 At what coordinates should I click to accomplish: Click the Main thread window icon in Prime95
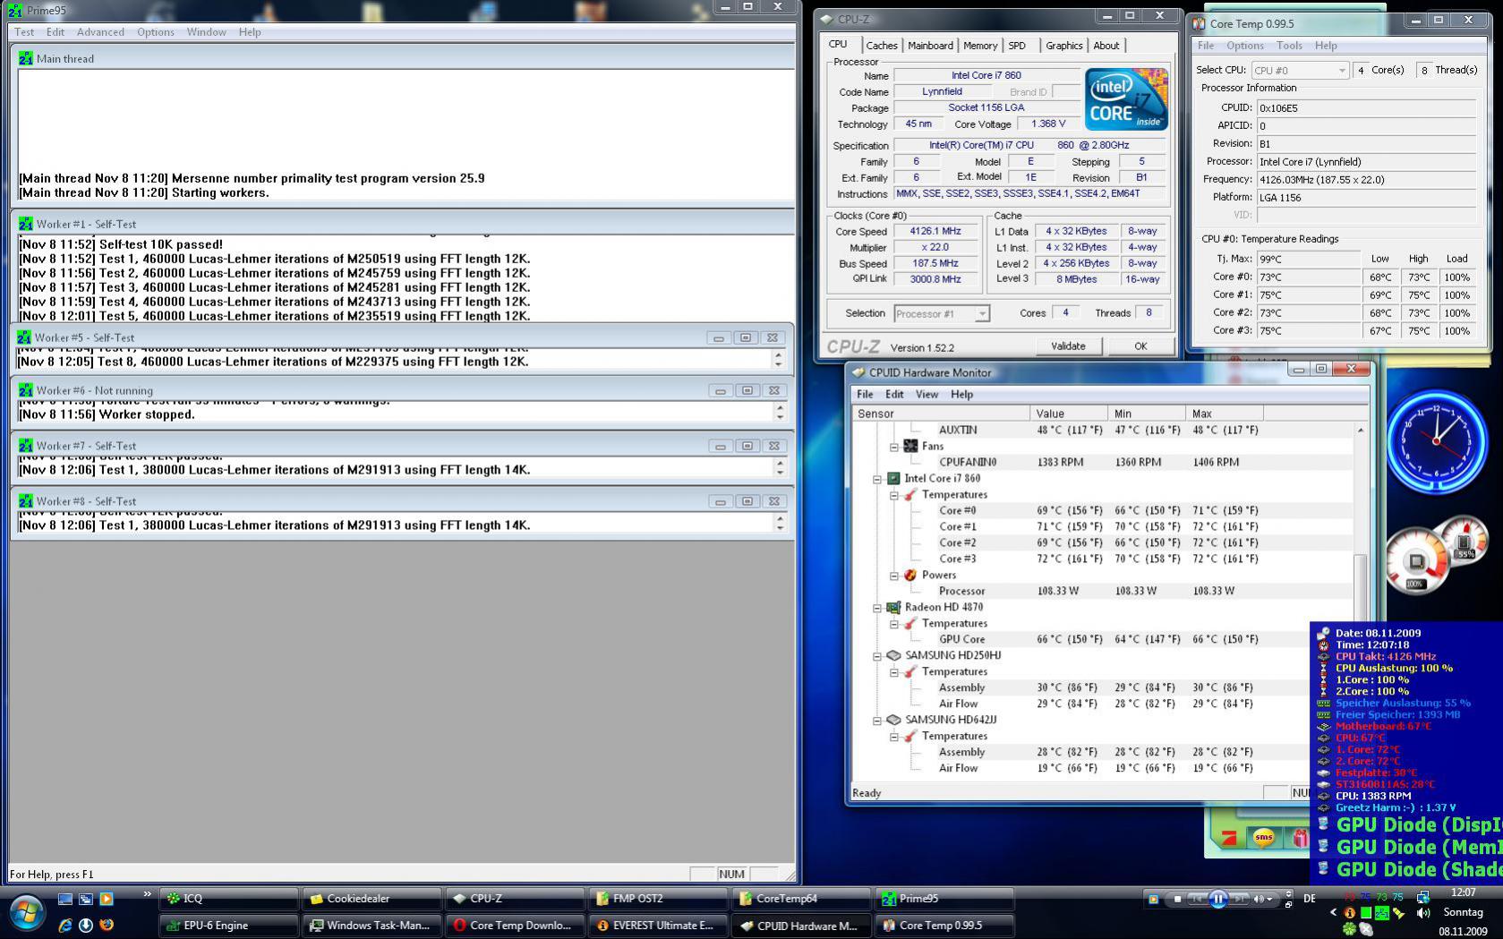pos(25,58)
